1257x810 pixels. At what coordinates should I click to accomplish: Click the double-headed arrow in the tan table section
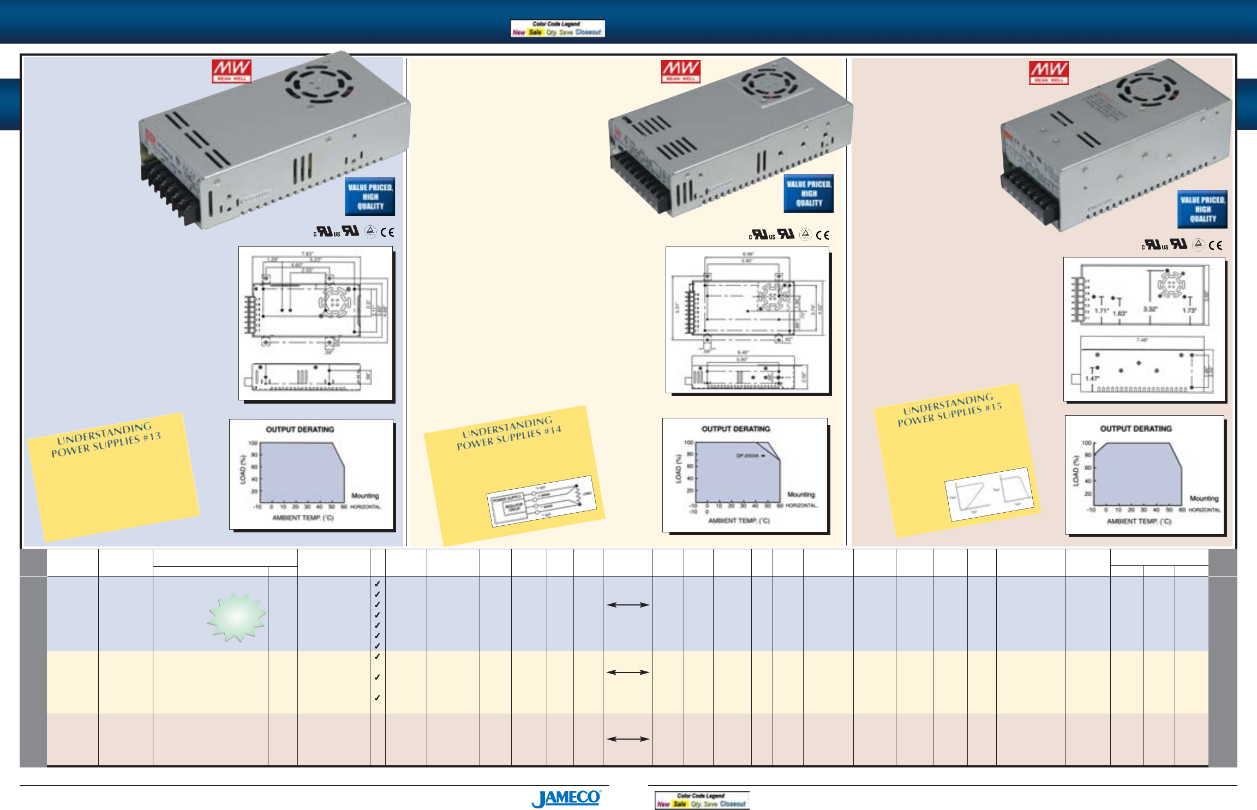point(628,739)
